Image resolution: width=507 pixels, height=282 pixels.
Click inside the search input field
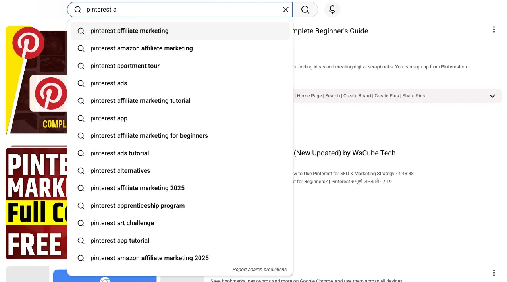(x=179, y=10)
